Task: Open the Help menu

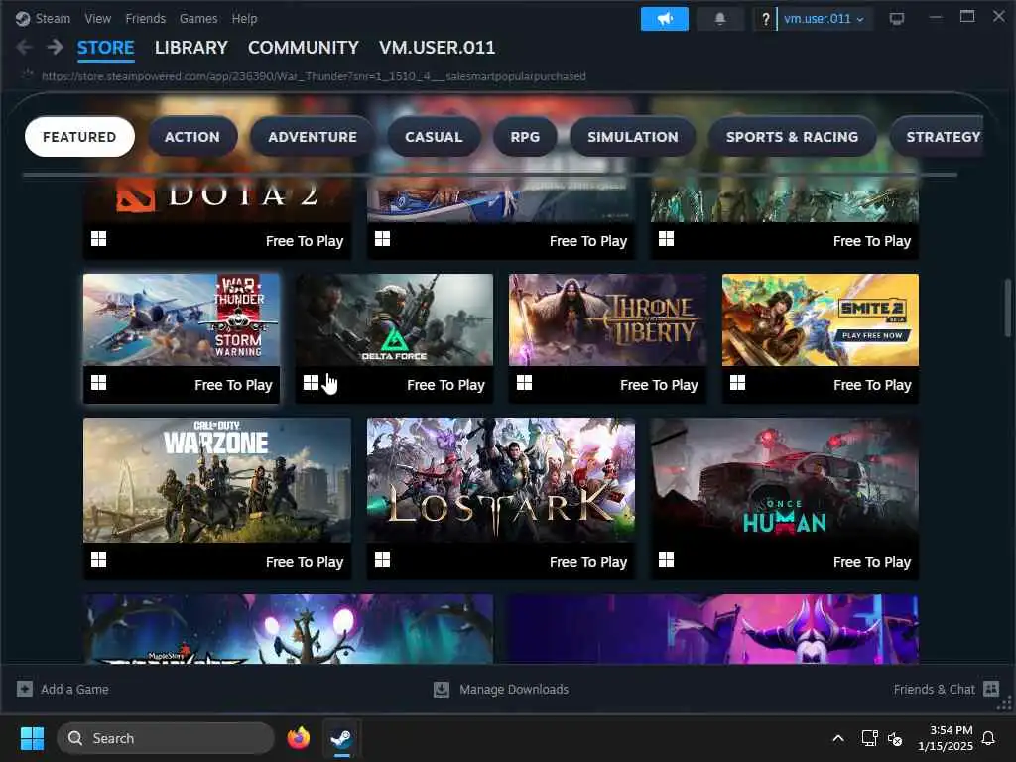Action: pos(244,19)
